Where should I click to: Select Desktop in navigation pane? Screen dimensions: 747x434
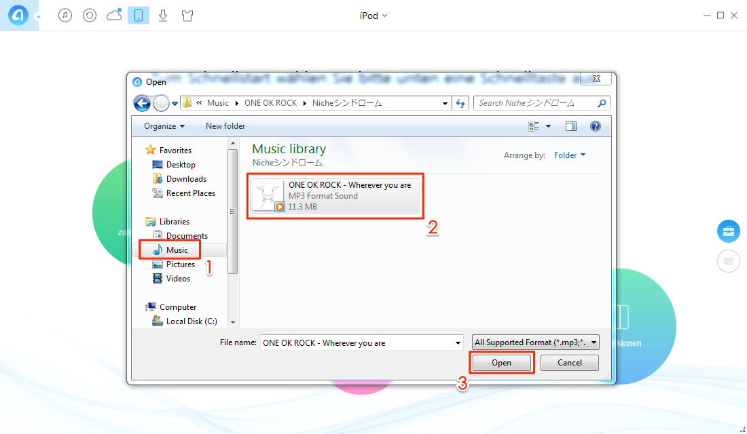point(174,165)
